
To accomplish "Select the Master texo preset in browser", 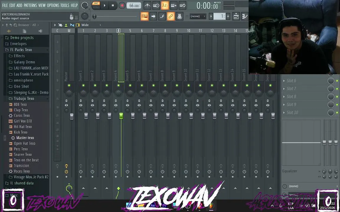I will (25, 138).
